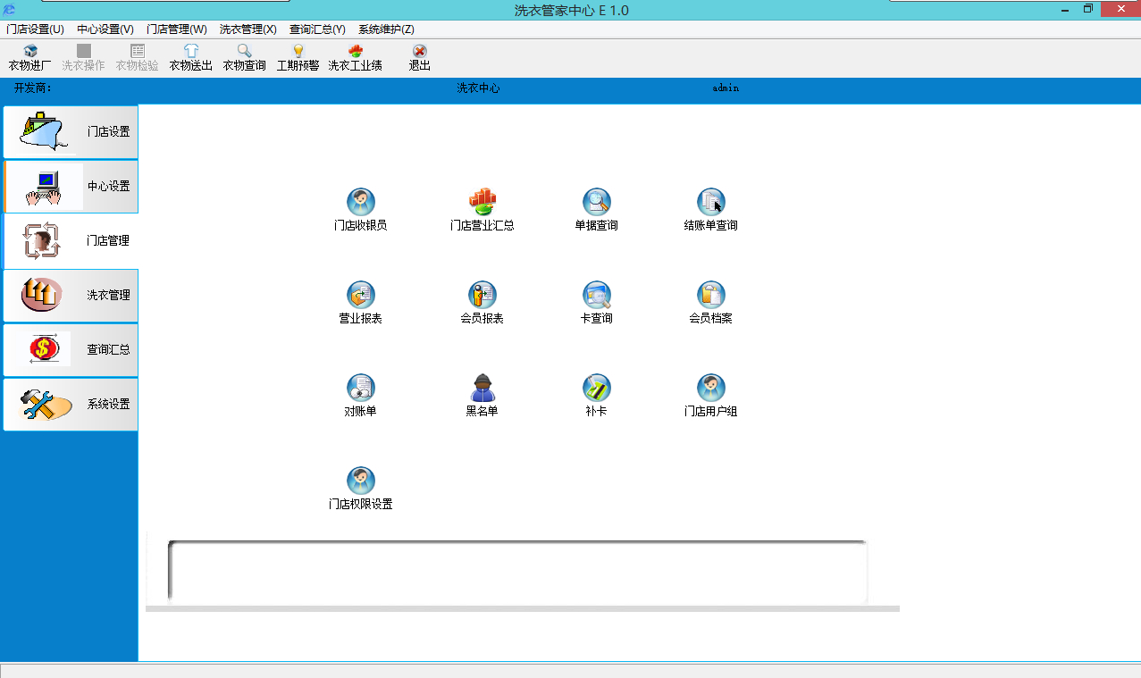Click the admin user label
Image resolution: width=1141 pixels, height=678 pixels.
pos(726,88)
